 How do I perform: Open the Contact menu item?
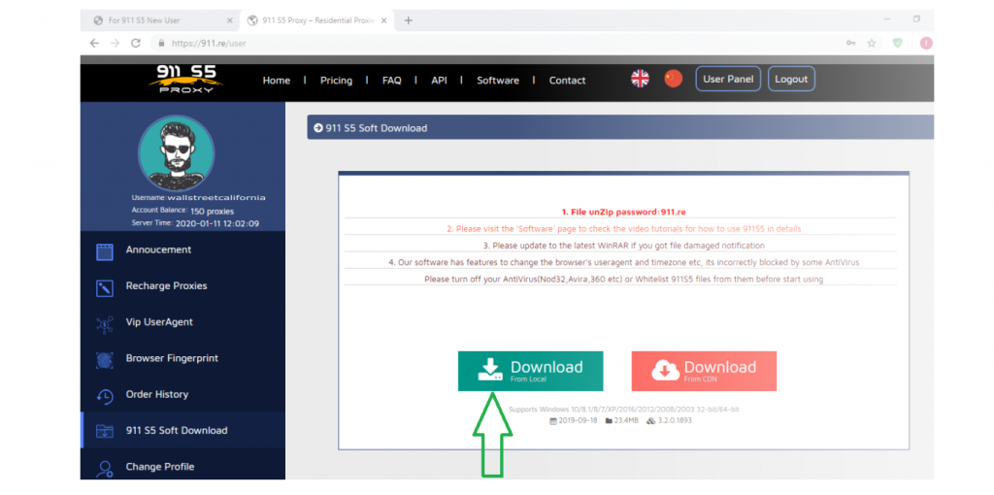567,81
